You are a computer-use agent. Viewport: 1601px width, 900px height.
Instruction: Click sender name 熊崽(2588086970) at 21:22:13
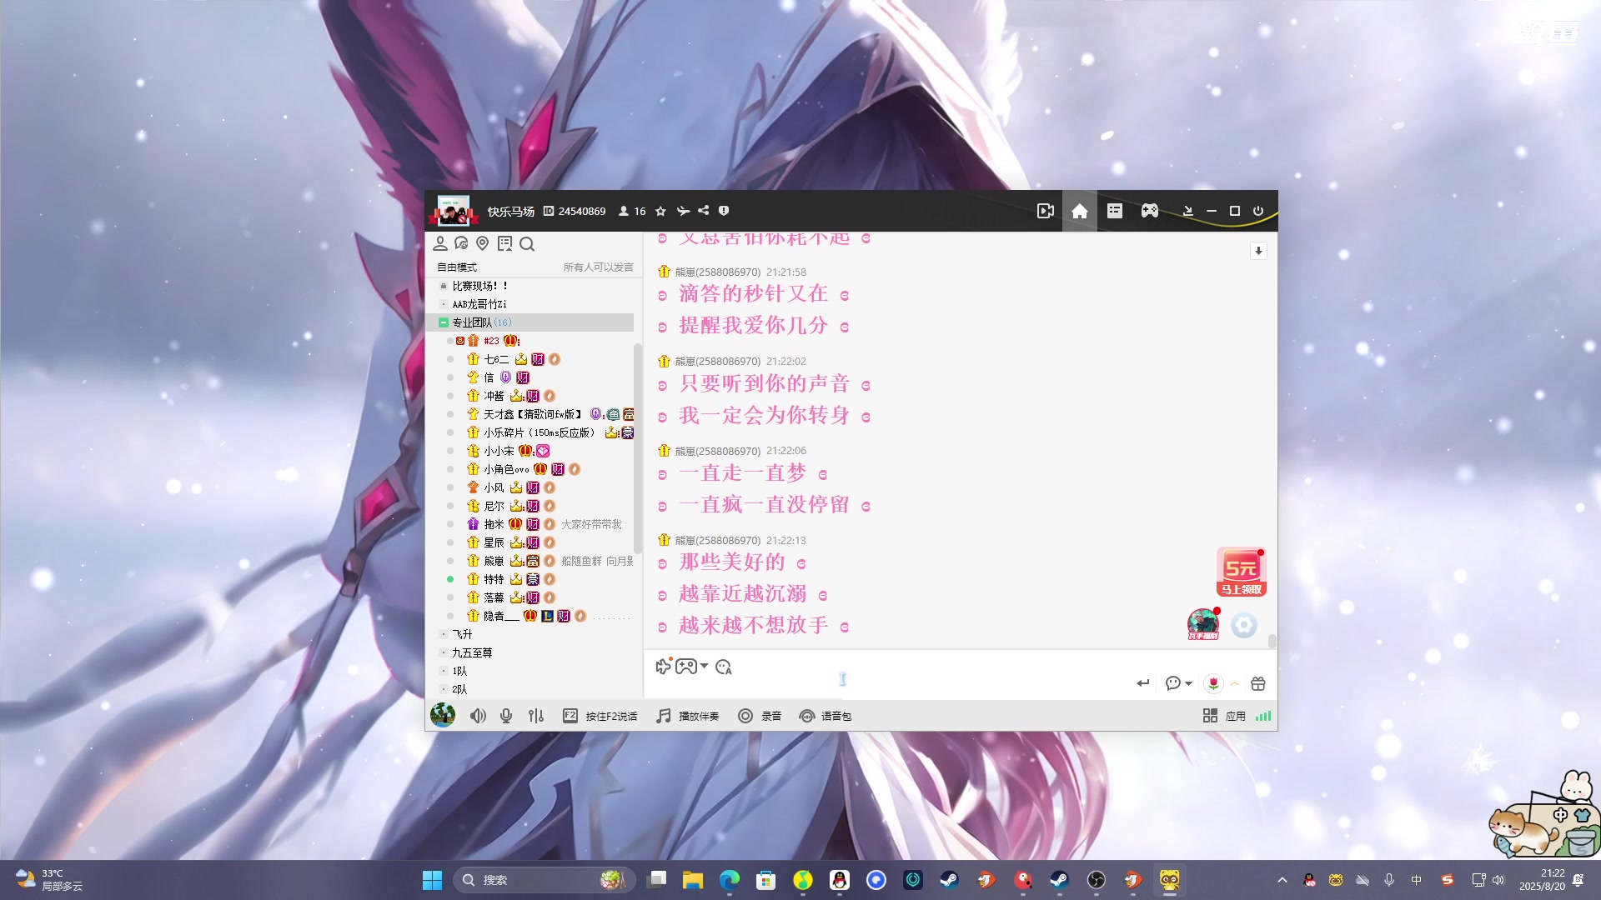(718, 541)
